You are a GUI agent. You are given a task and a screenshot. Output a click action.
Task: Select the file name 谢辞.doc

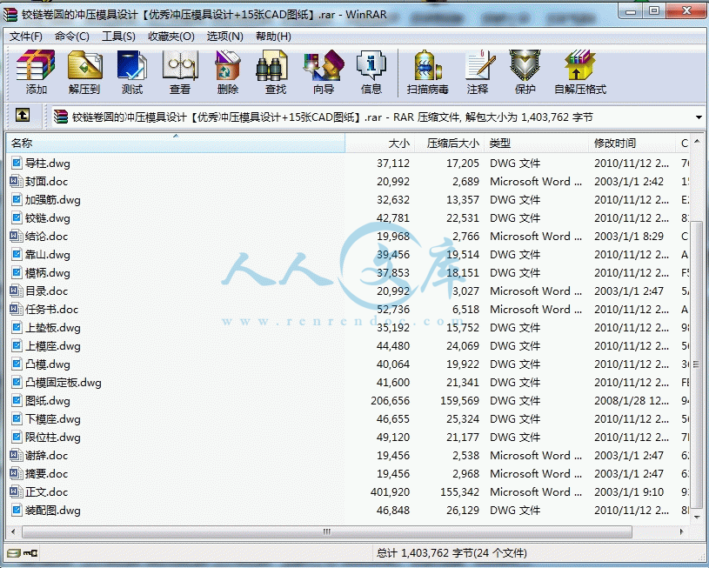[47, 456]
